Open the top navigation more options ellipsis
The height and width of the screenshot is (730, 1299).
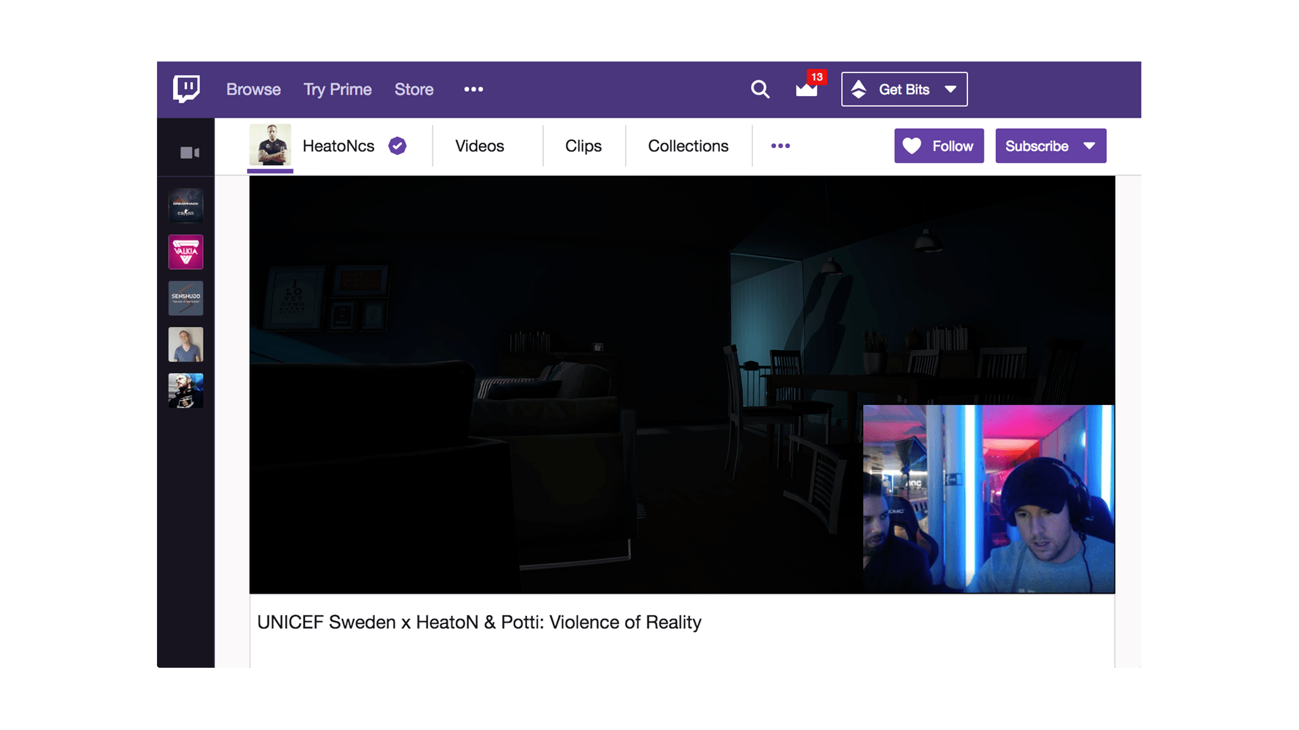[474, 89]
